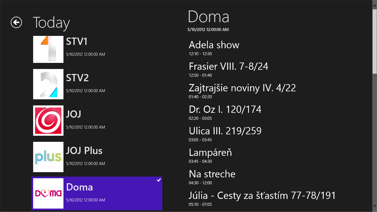
Task: Choose the JOJ Plus logo tile
Action: point(48,157)
